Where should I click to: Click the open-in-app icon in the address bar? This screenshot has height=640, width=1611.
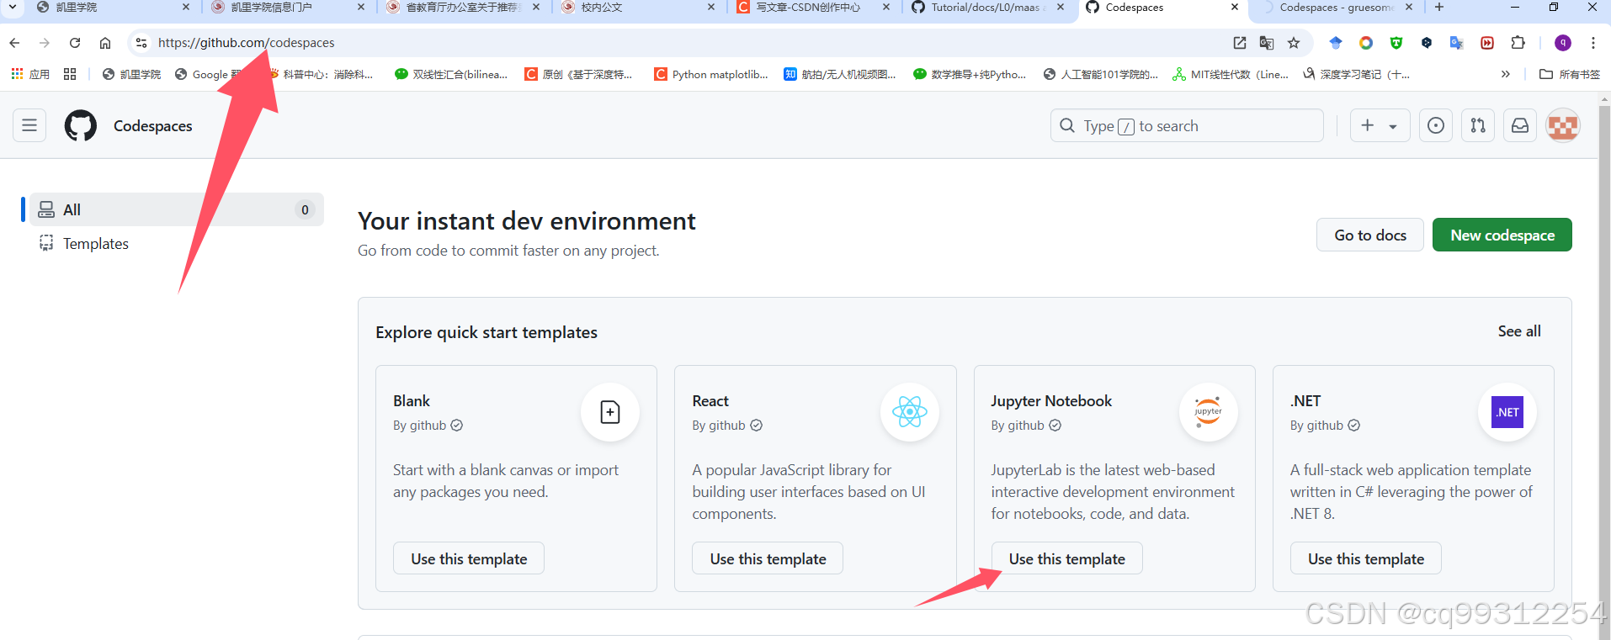coord(1240,43)
